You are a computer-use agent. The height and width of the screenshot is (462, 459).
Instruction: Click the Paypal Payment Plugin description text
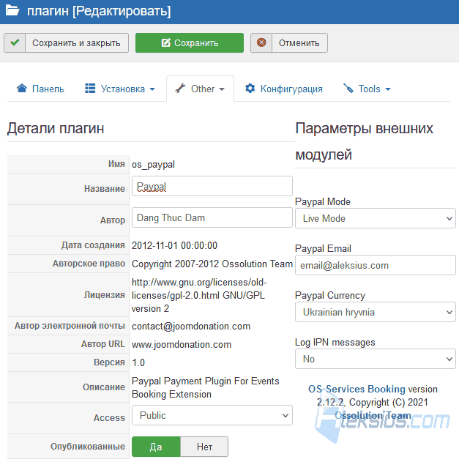205,387
